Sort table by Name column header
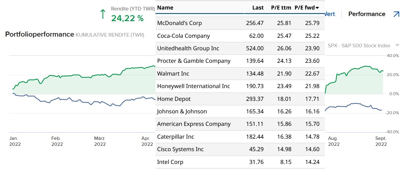 [165, 8]
